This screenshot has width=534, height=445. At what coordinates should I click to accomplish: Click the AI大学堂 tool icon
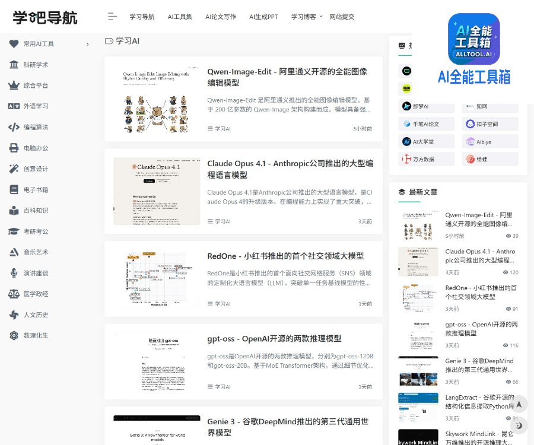pos(406,142)
